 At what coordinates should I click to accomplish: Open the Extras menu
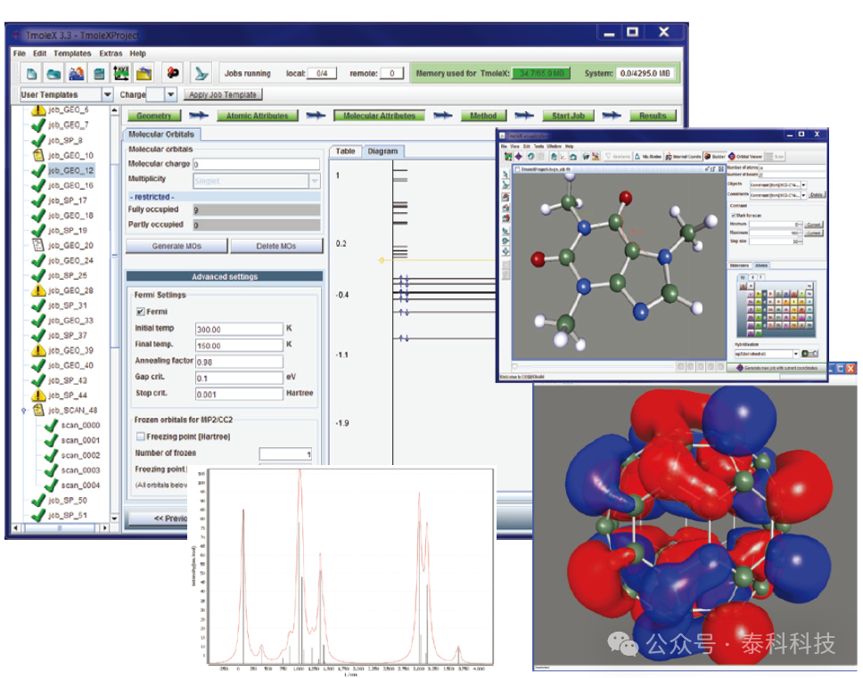(x=111, y=53)
